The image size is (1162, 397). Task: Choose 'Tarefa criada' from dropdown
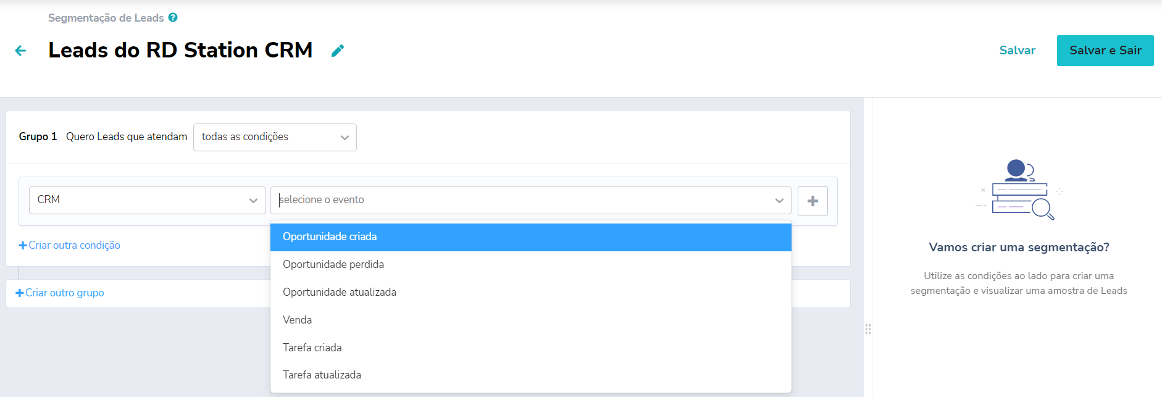pos(312,348)
